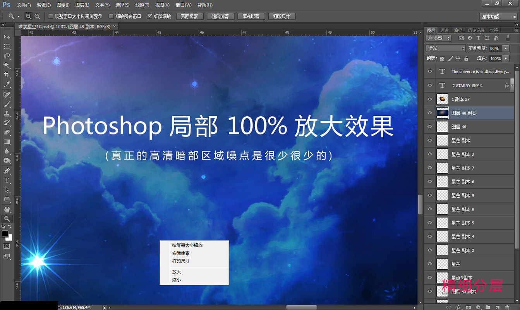Select the Rounded Rectangle shape tool
Image resolution: width=520 pixels, height=310 pixels.
pyautogui.click(x=7, y=199)
